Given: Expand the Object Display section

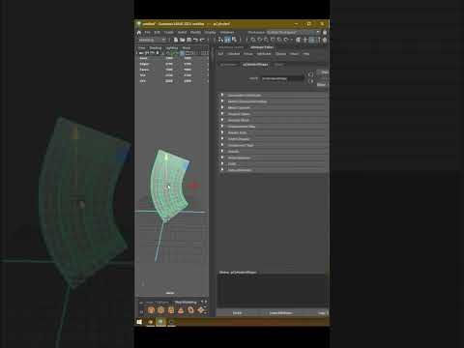Looking at the screenshot, I should tap(274, 139).
